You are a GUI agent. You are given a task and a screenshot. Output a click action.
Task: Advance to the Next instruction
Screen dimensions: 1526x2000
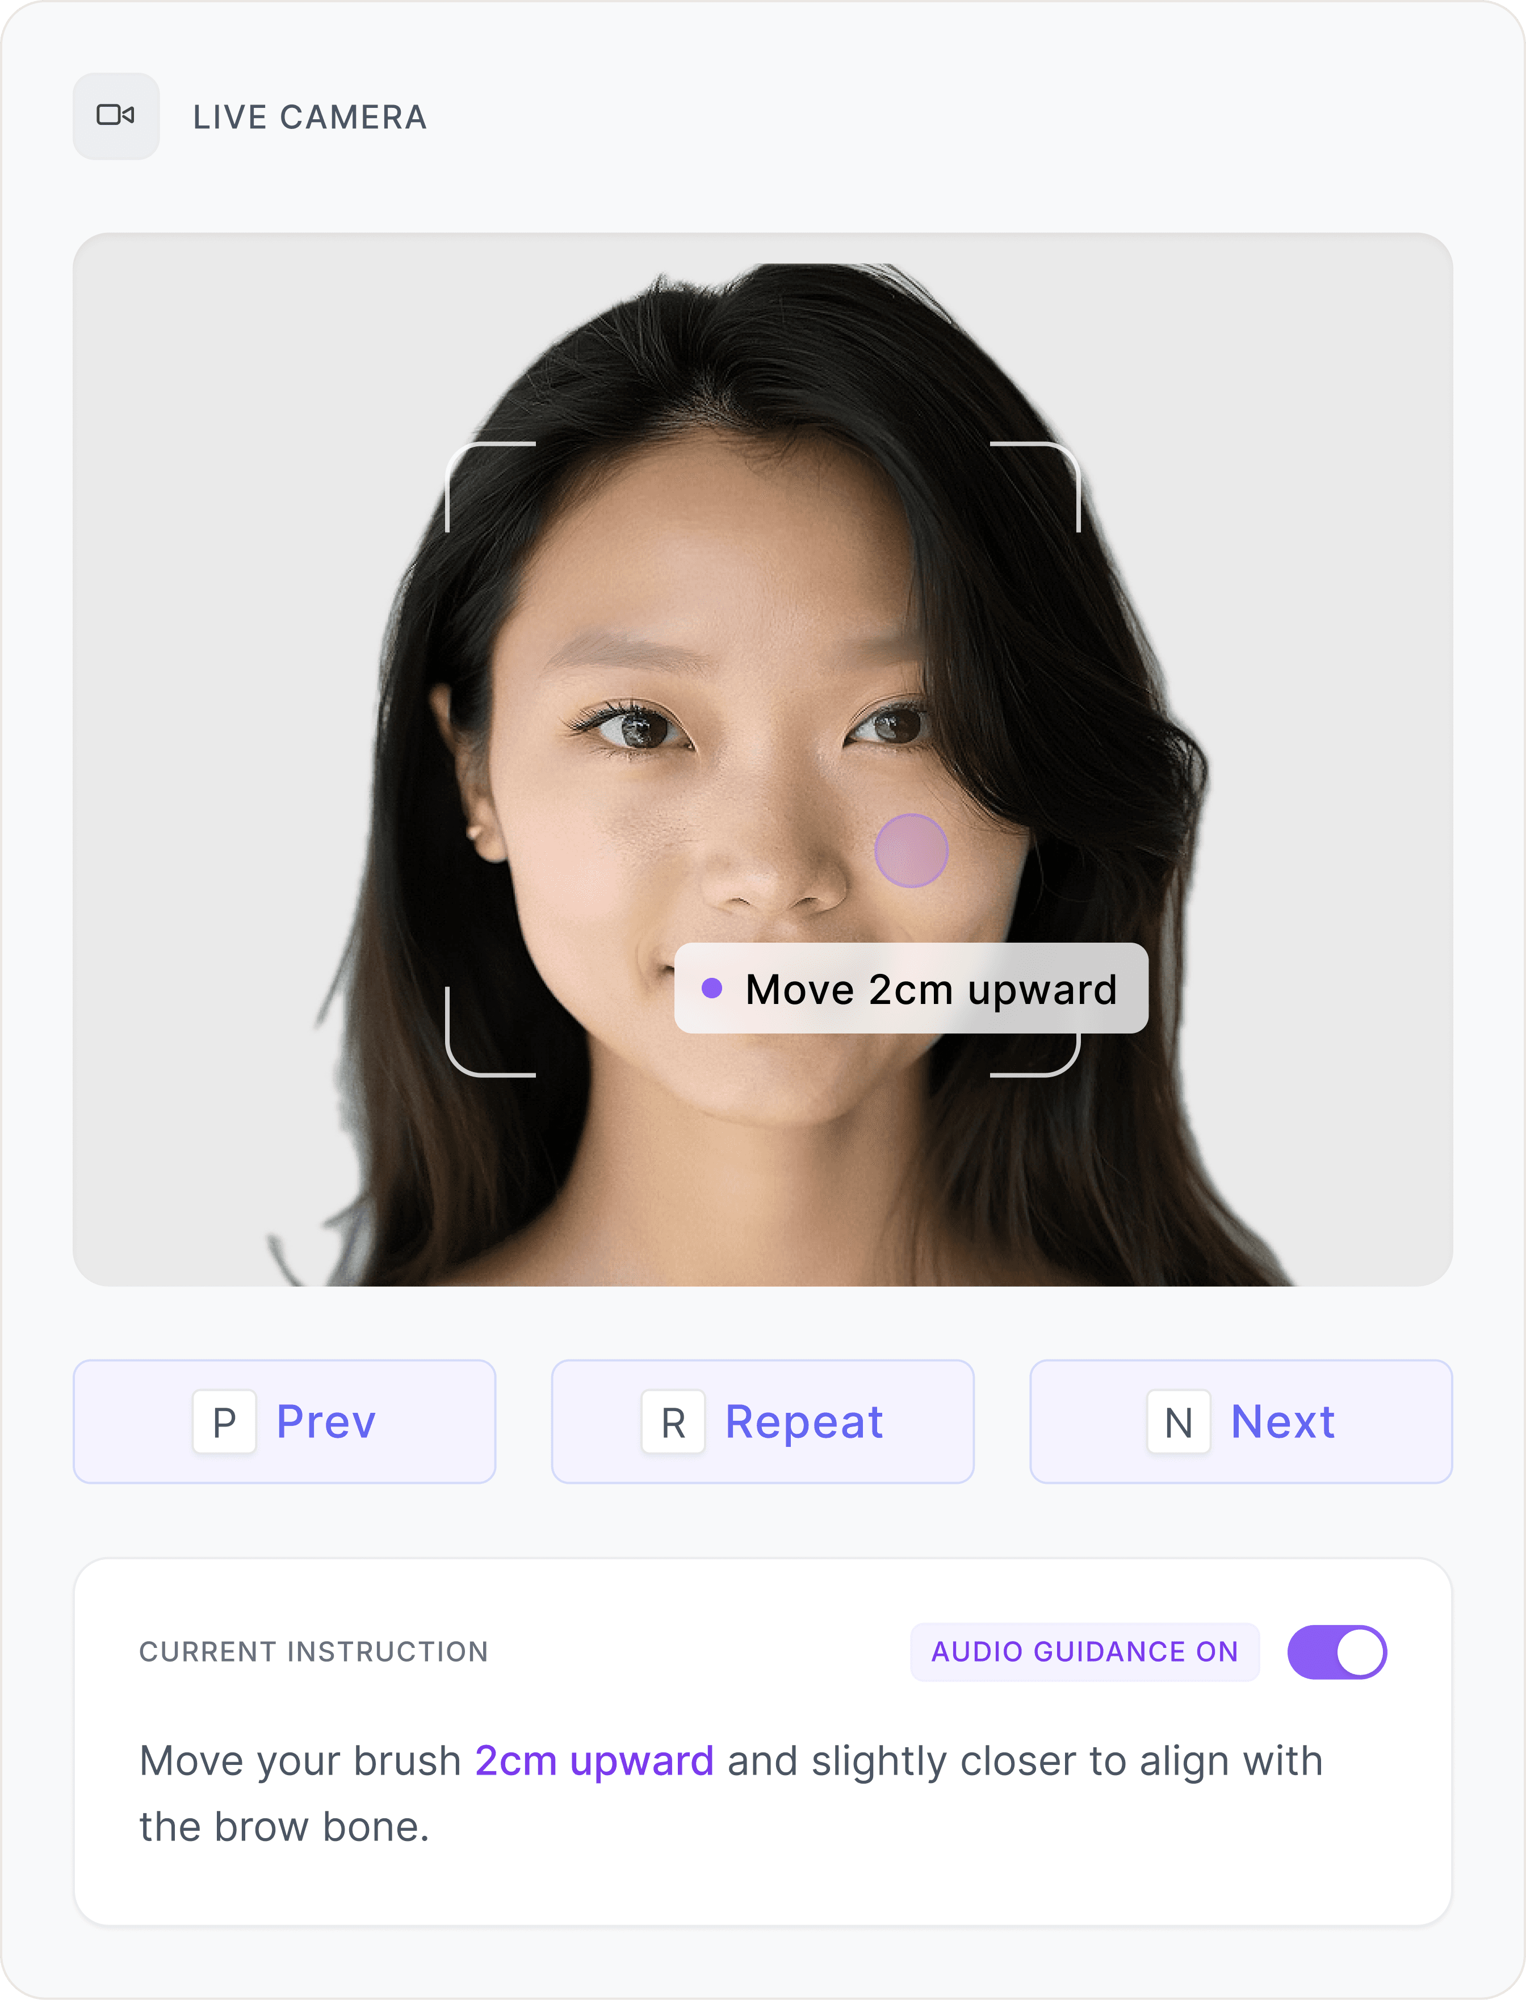[x=1241, y=1422]
